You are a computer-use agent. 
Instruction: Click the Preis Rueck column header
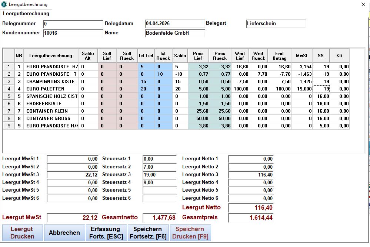(220, 56)
